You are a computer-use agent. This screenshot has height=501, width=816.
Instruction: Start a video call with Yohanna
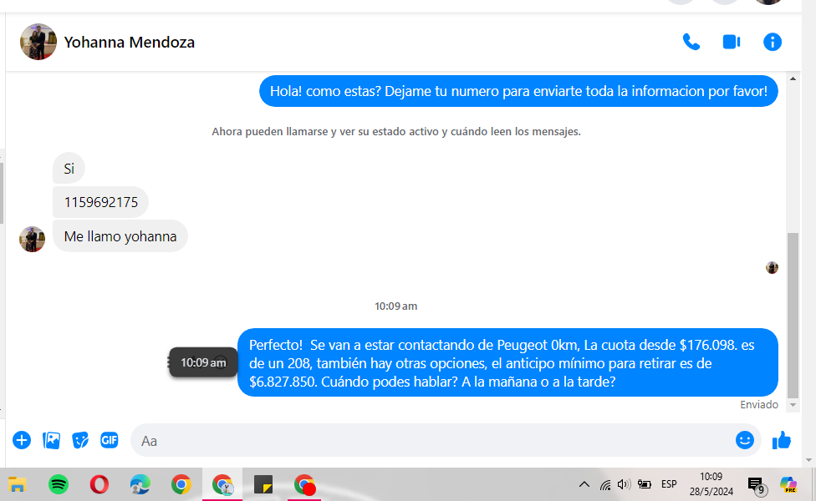point(732,42)
